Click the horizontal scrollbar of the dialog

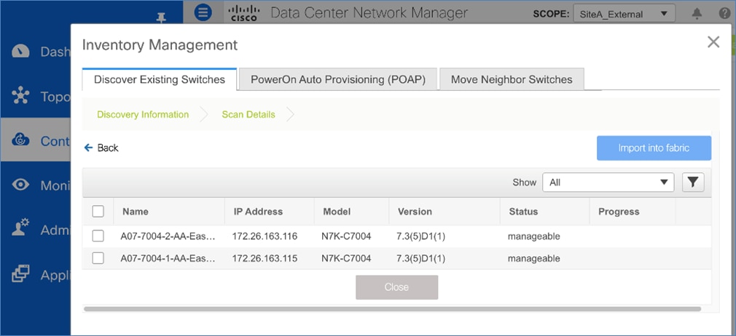click(x=392, y=309)
